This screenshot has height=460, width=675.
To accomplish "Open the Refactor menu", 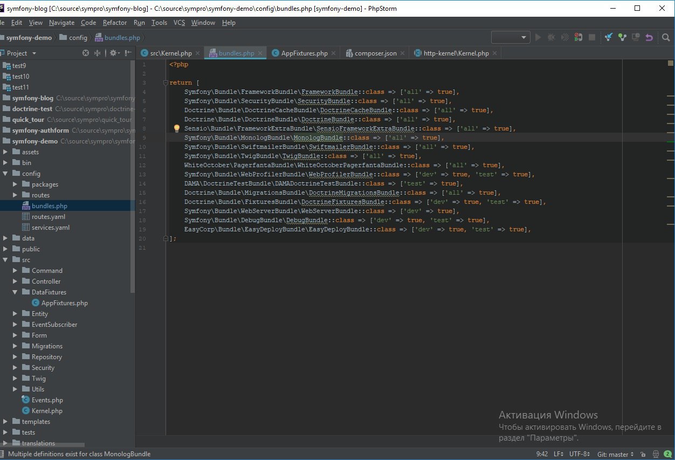I will coord(115,23).
